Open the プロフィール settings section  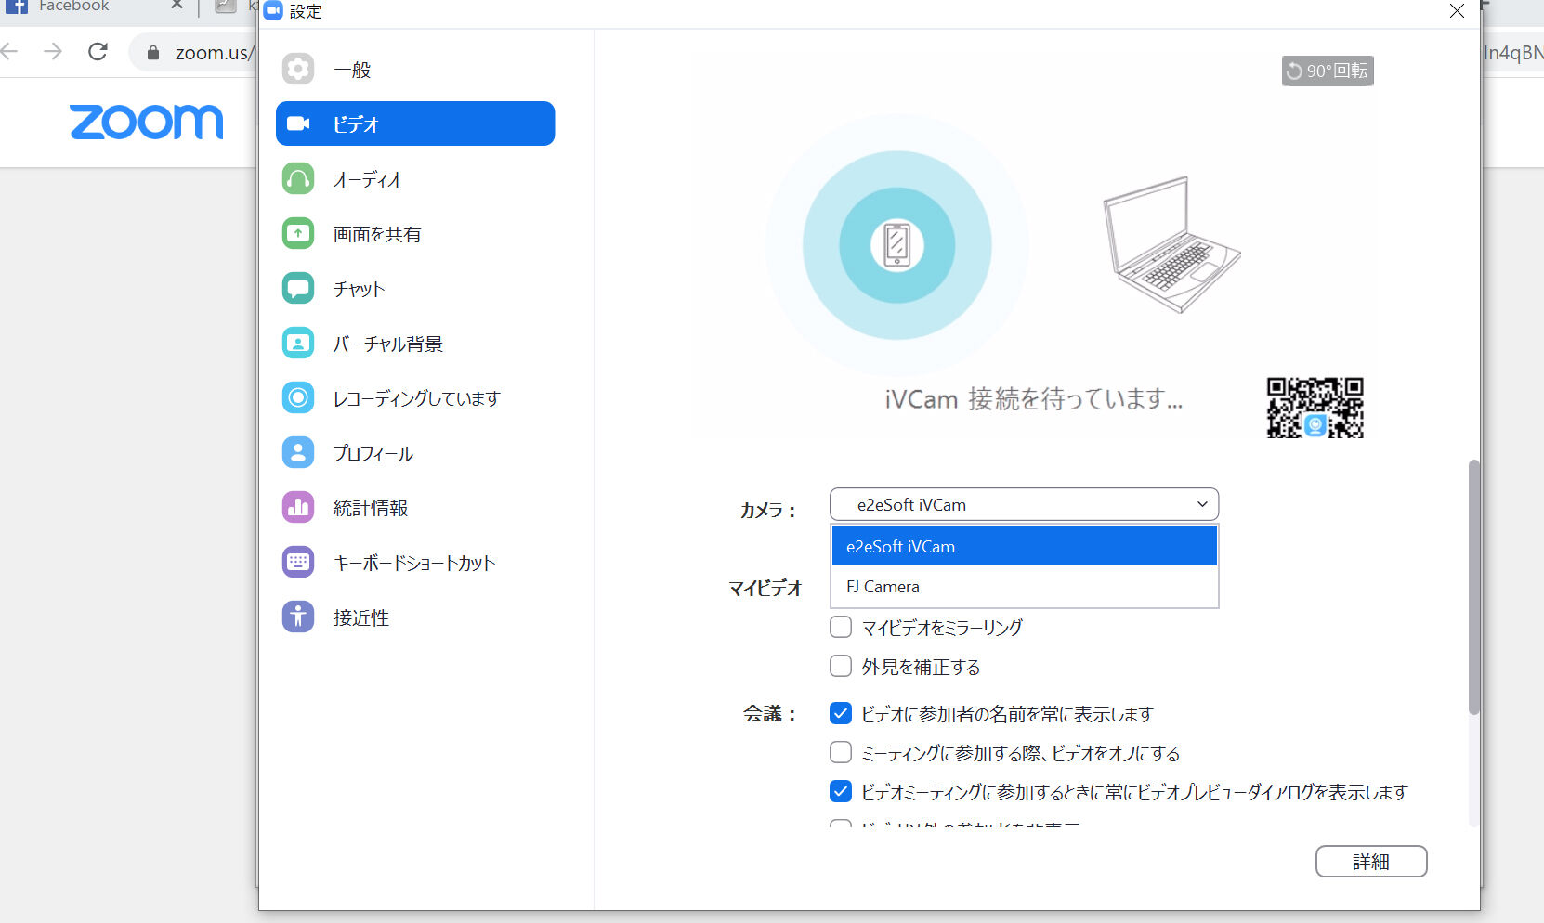coord(415,452)
